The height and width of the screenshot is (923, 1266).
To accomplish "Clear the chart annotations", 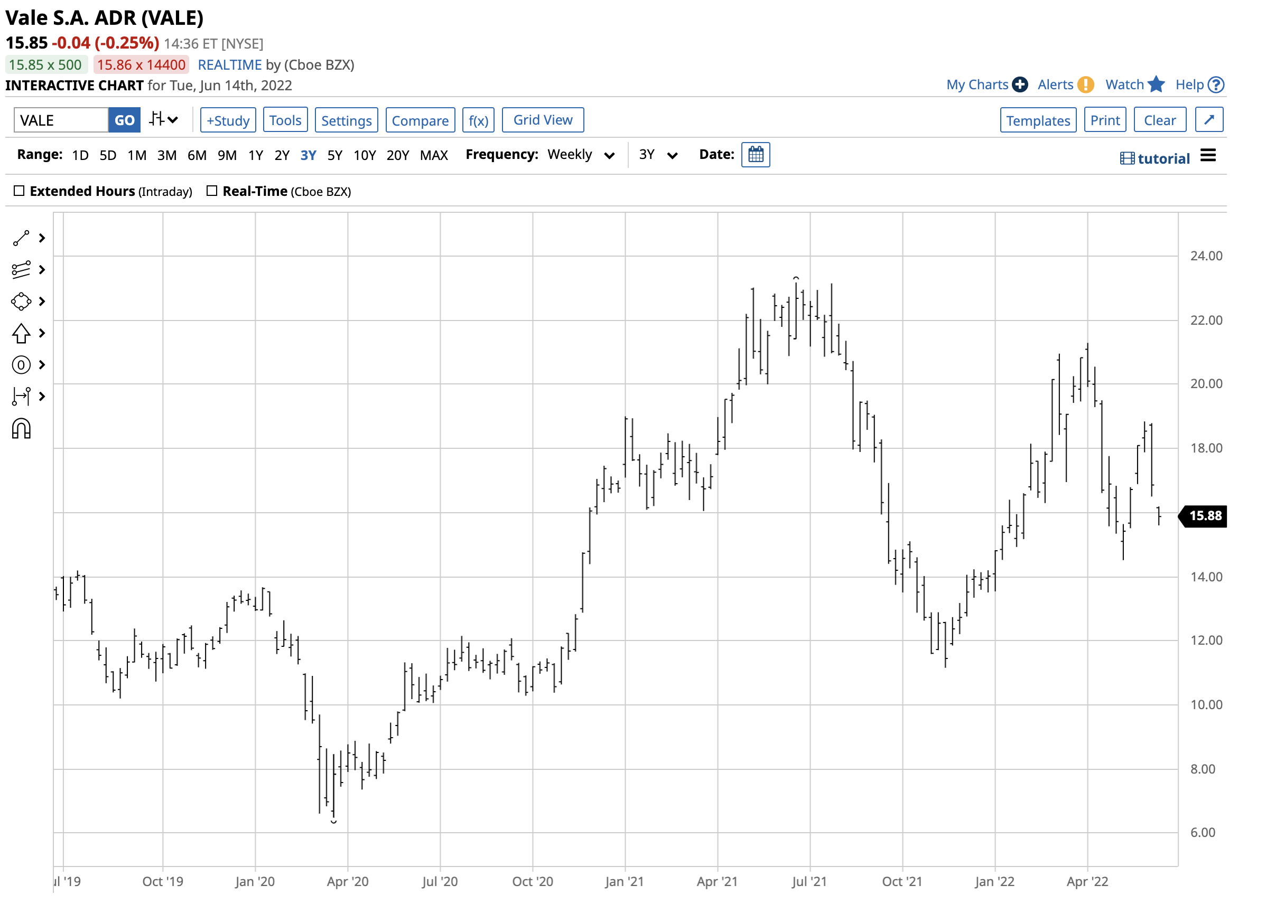I will tap(1160, 120).
